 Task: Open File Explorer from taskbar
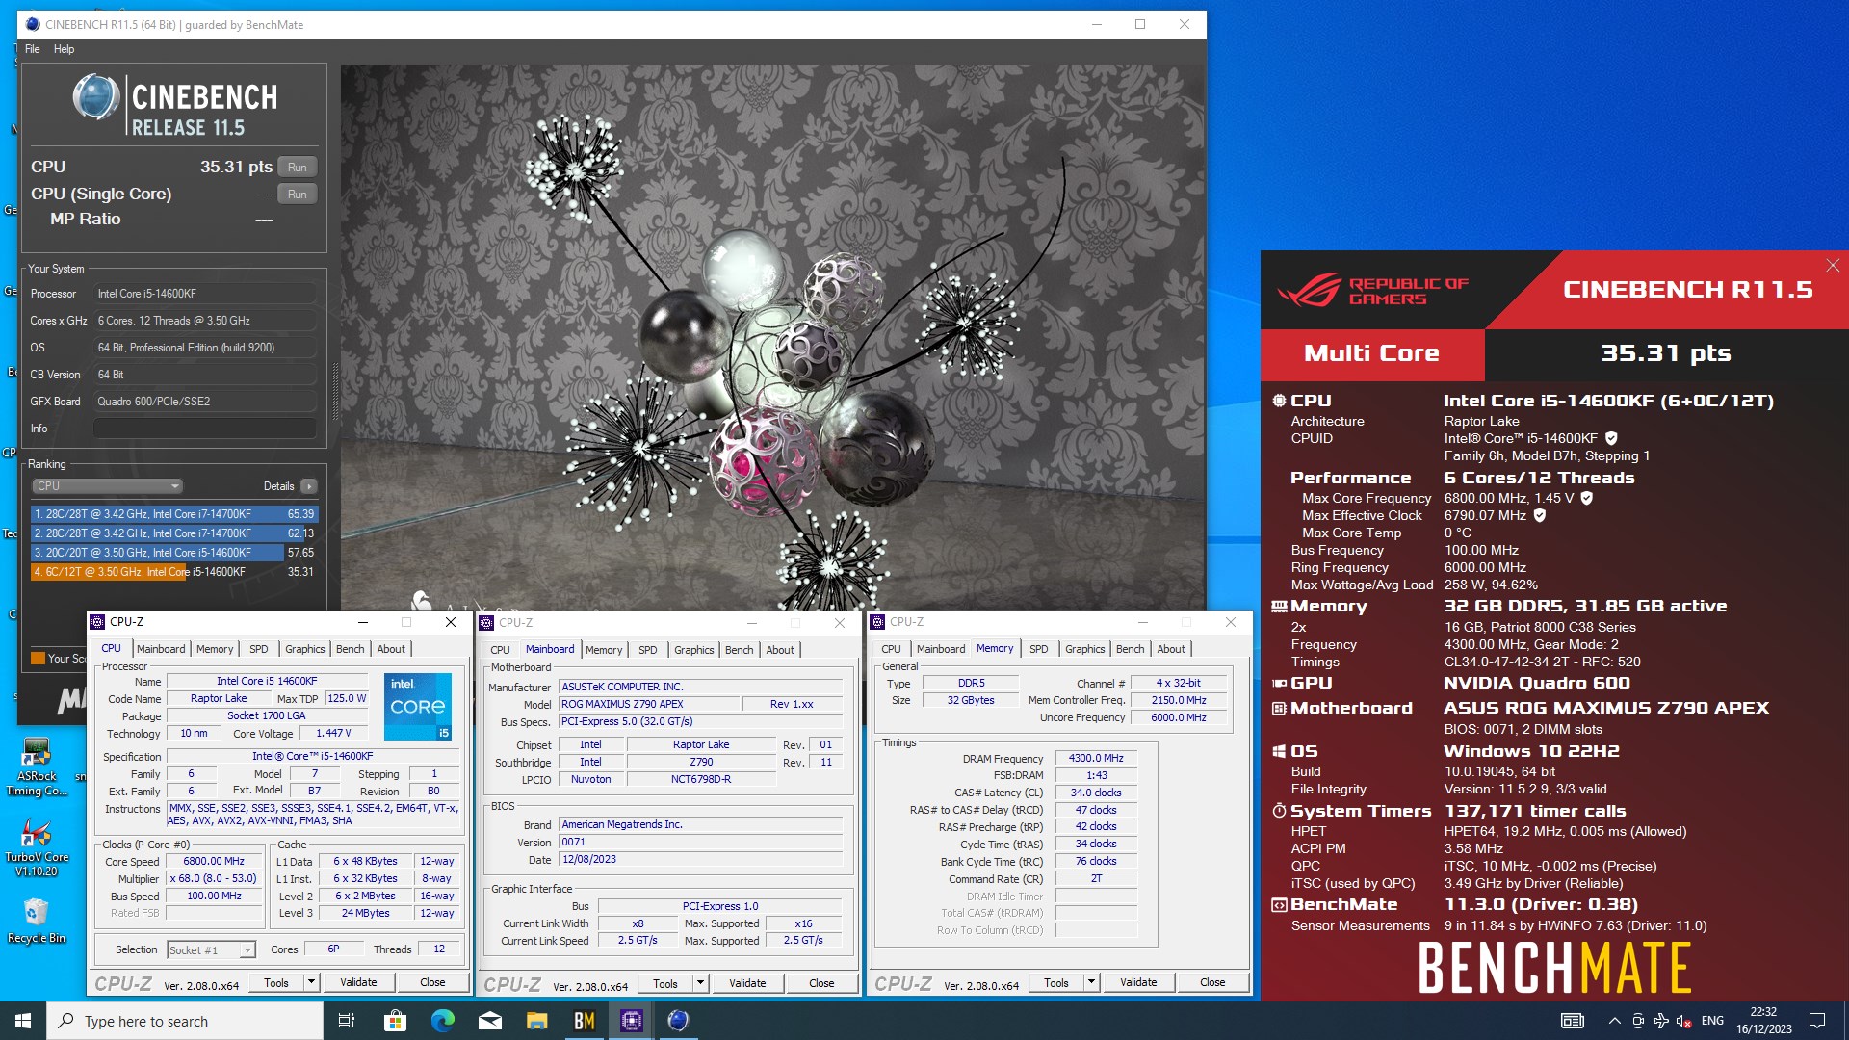(536, 1021)
